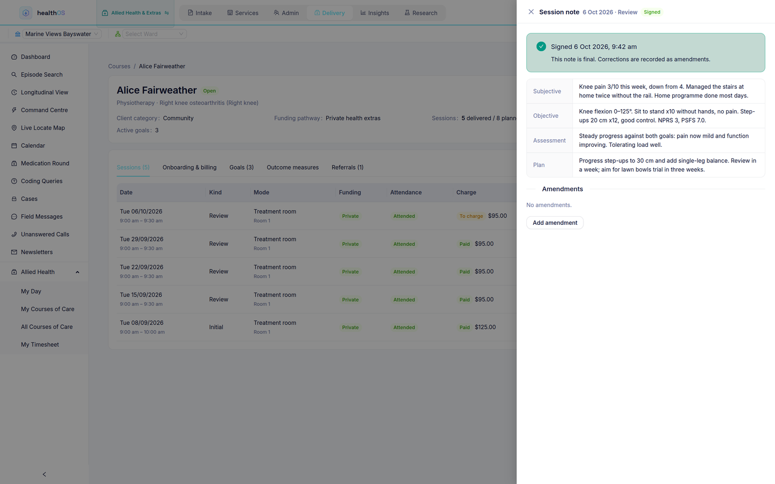Viewport: 775px width, 484px height.
Task: Click the To charge status badge
Action: point(471,216)
